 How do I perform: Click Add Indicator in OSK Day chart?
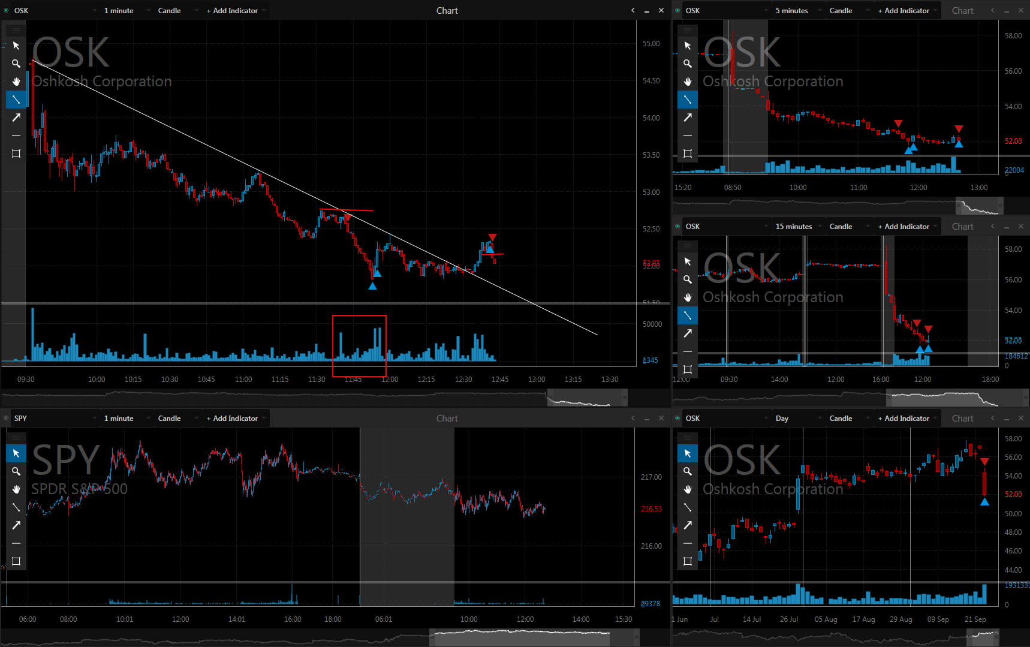[x=906, y=418]
